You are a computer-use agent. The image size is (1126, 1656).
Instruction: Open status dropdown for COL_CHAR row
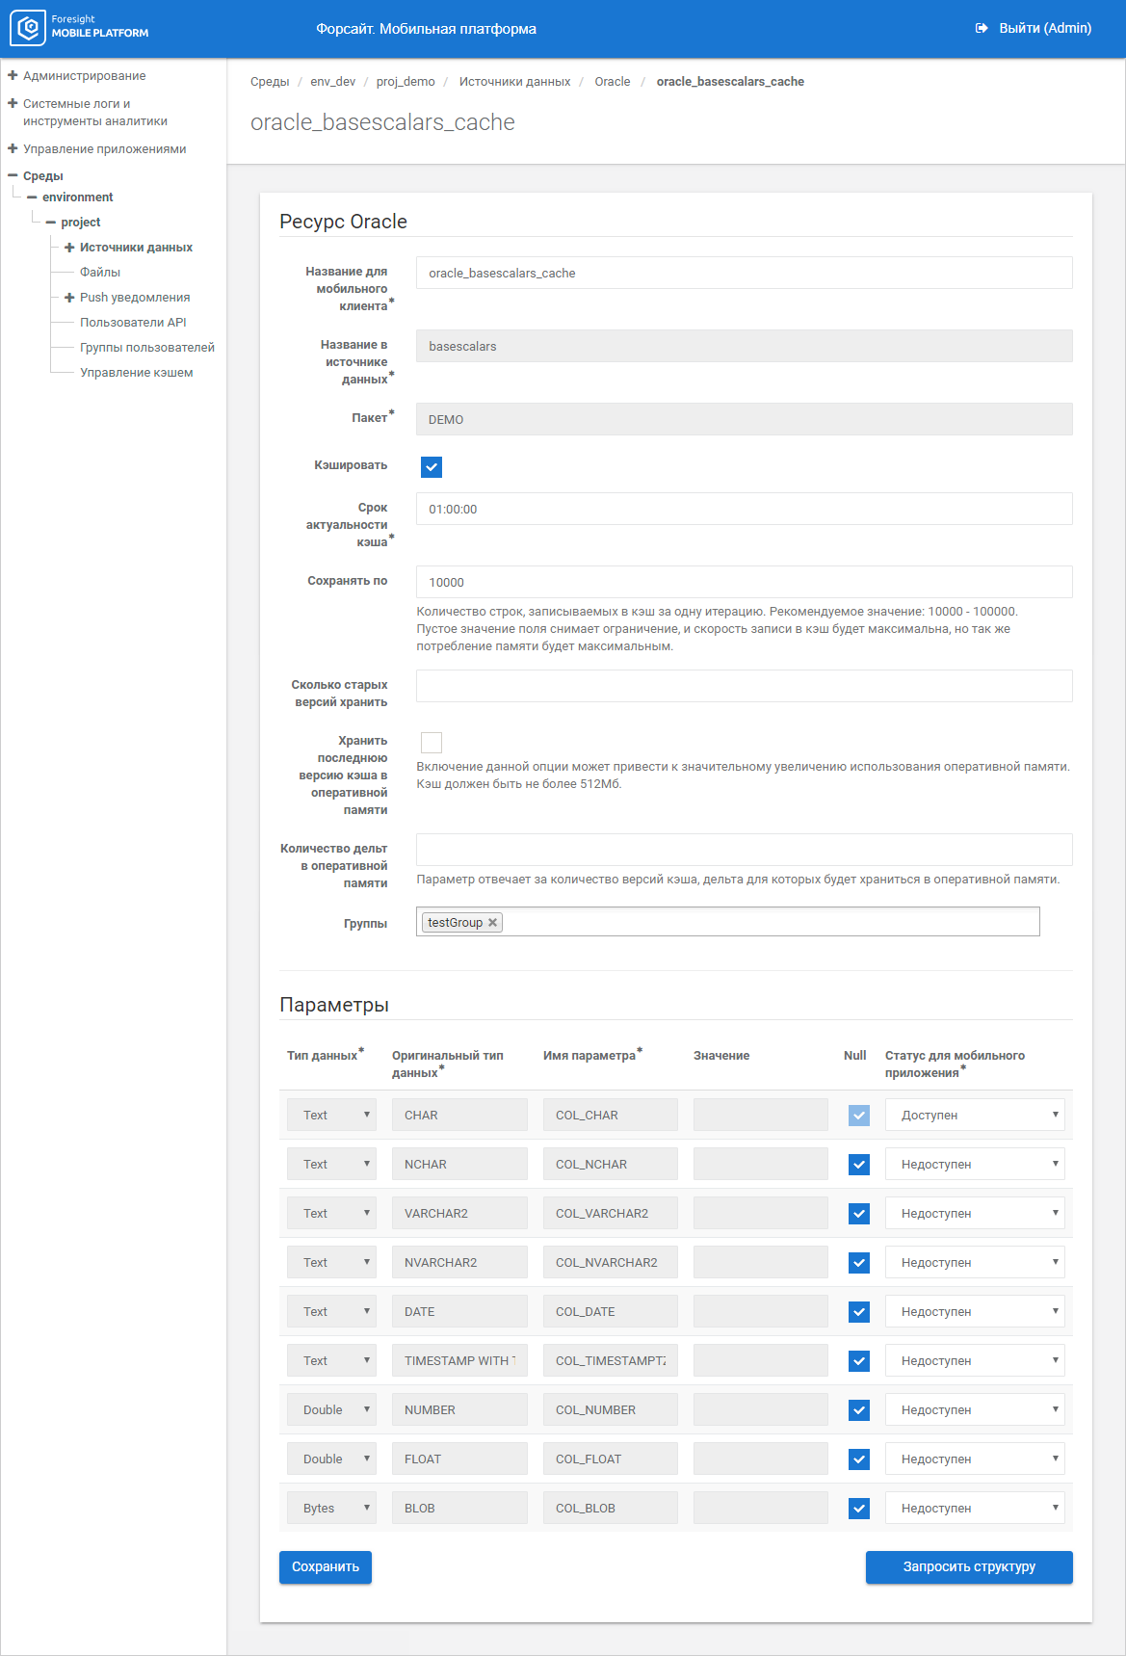click(x=974, y=1115)
